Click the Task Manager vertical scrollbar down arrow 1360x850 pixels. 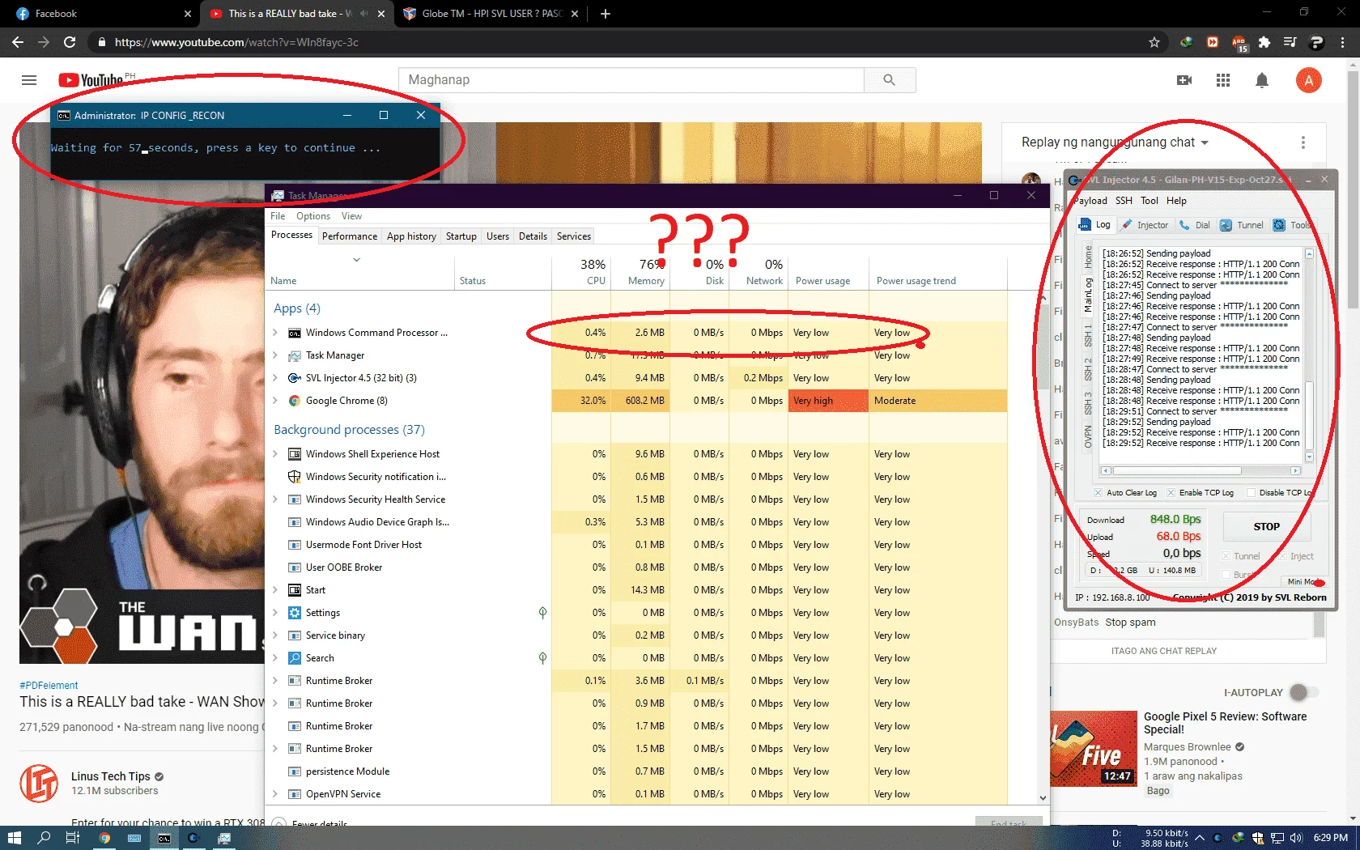click(x=1043, y=797)
